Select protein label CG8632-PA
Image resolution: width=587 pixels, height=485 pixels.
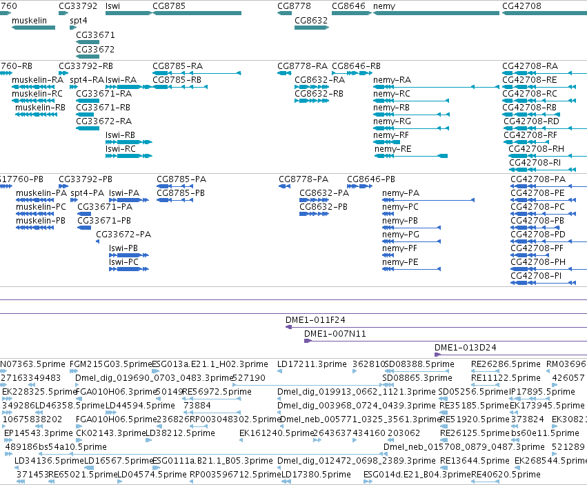pos(324,193)
